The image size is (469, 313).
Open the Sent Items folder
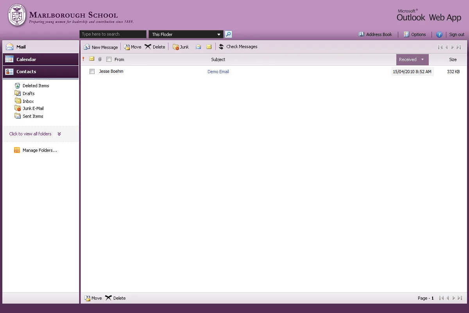coord(29,116)
